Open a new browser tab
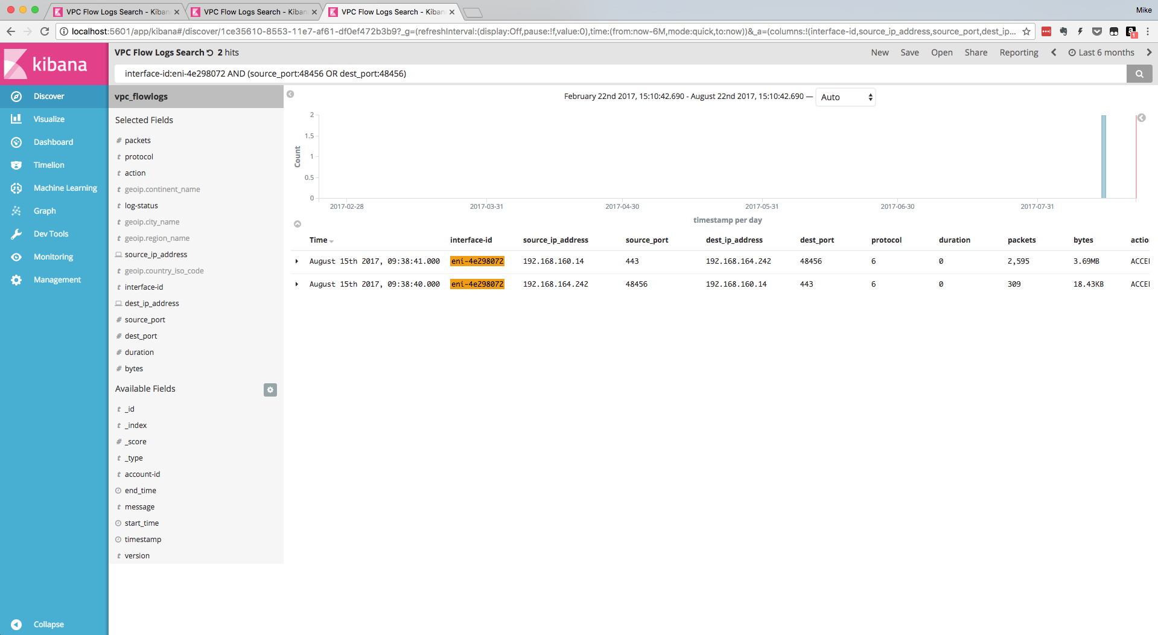Viewport: 1158px width, 635px height. [473, 12]
